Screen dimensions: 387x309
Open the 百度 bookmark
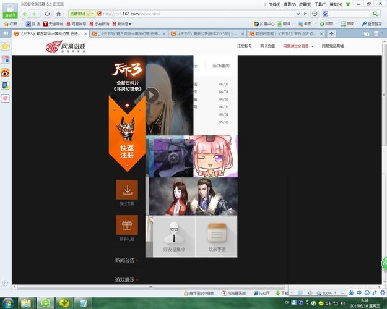(x=33, y=24)
